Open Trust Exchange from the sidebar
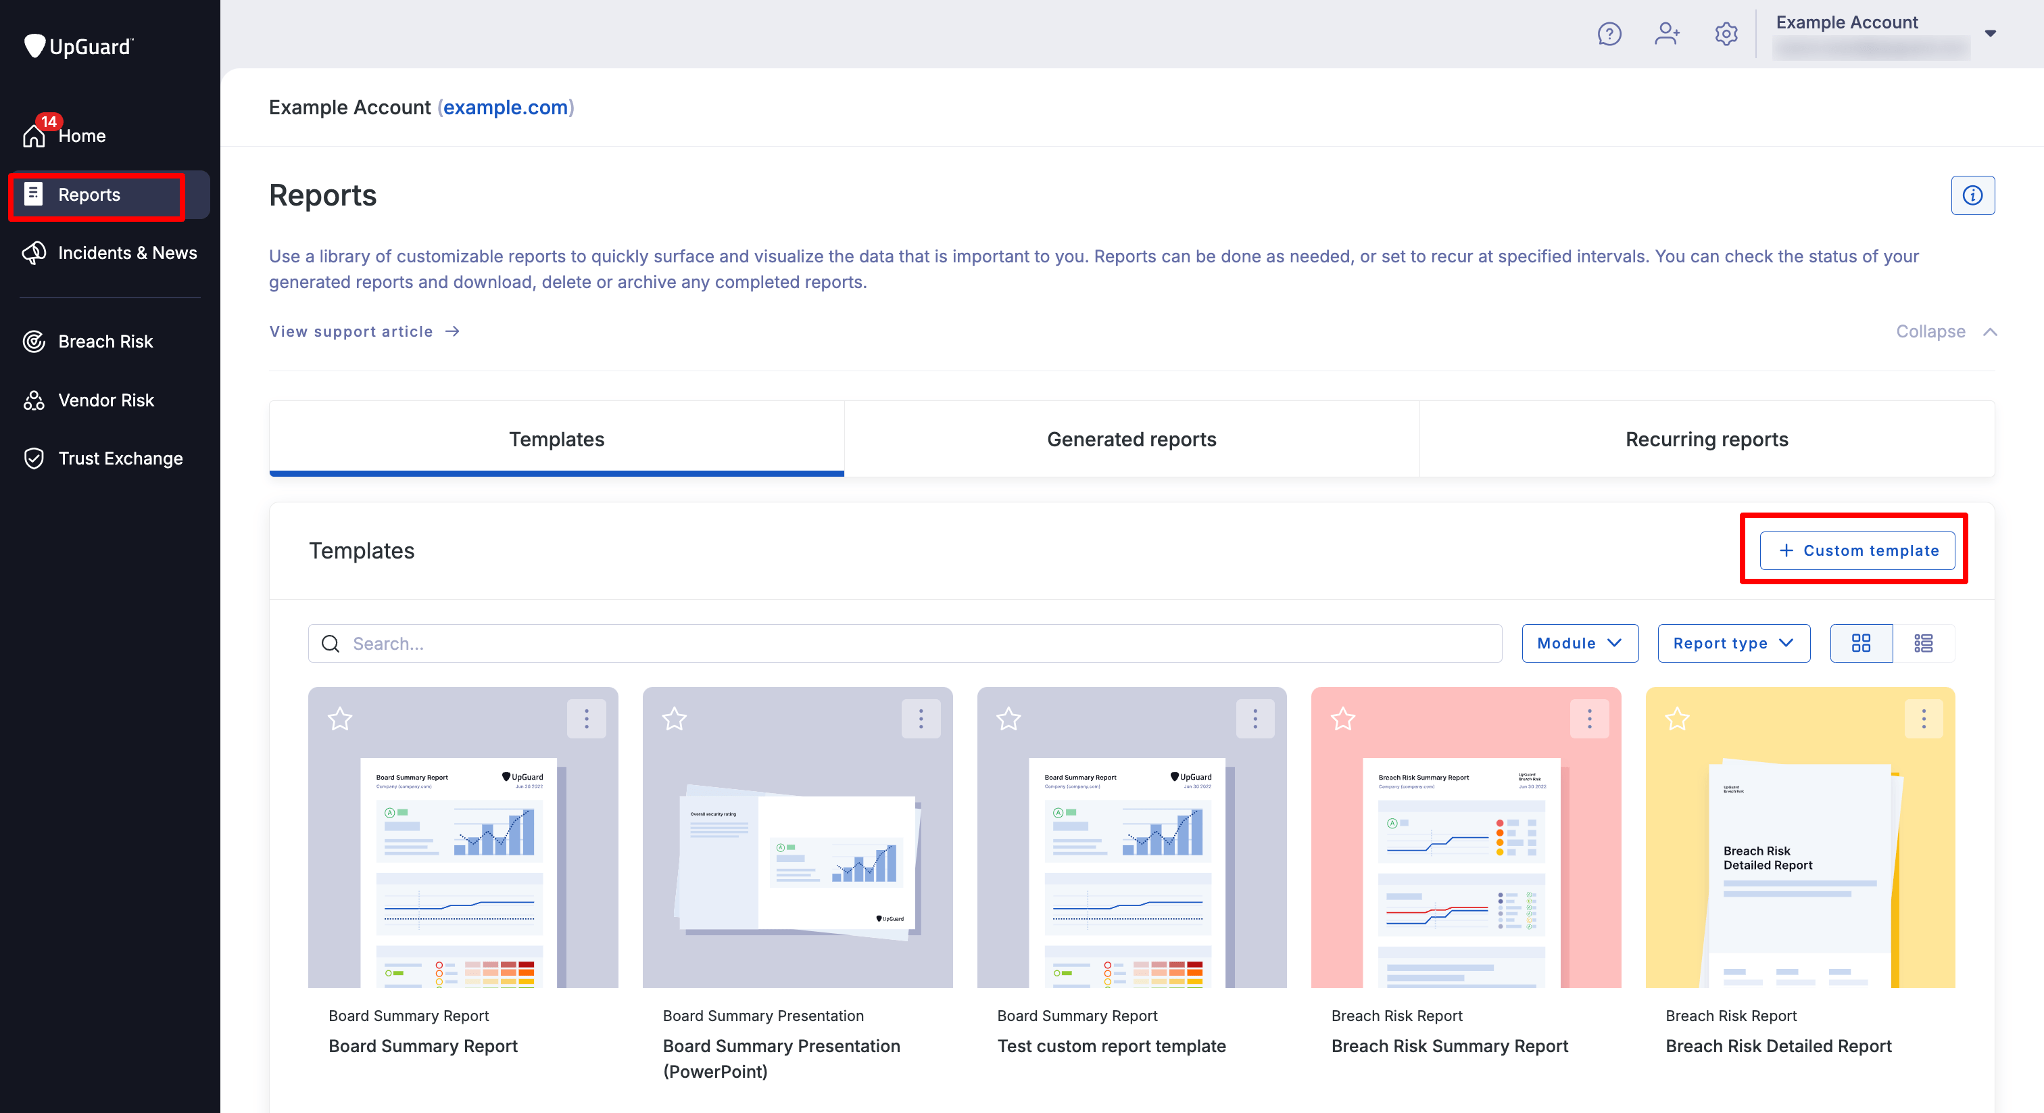 (120, 458)
